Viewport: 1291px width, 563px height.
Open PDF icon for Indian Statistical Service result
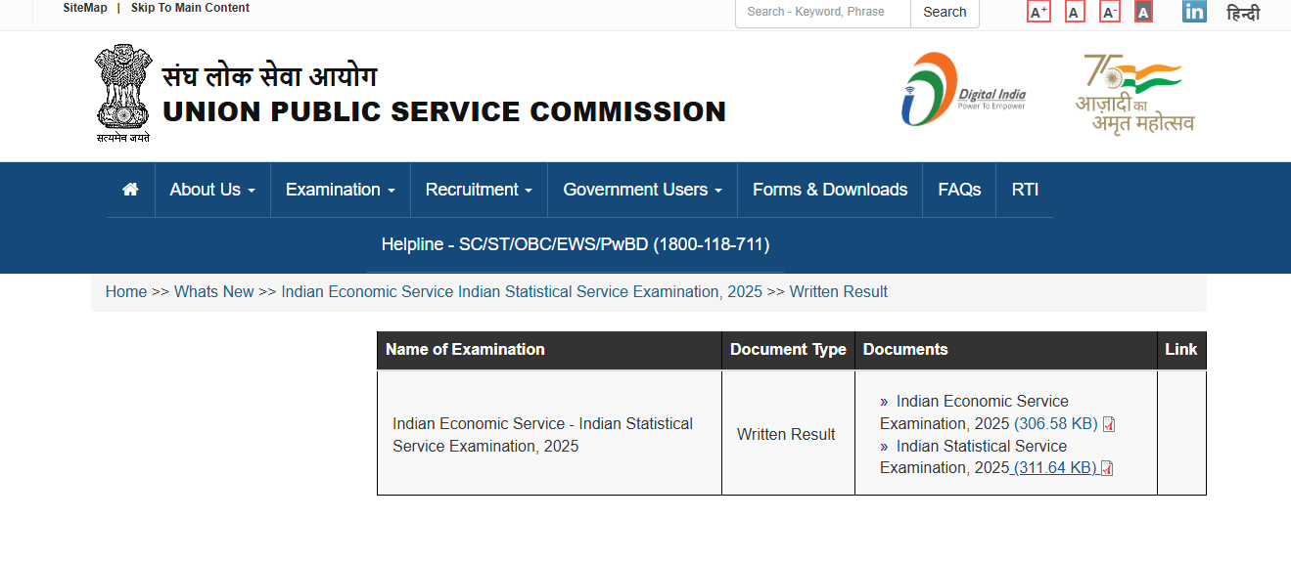pos(1107,468)
